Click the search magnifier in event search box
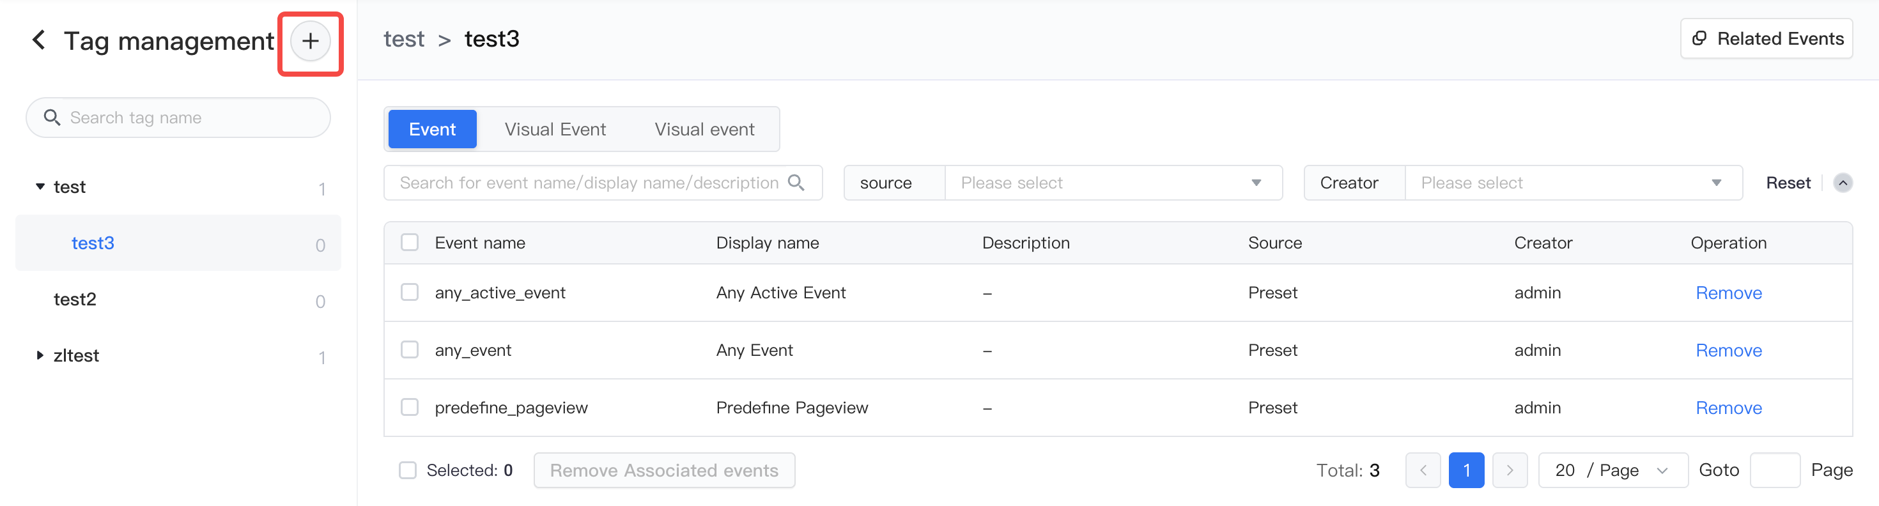The image size is (1879, 506). pos(796,182)
